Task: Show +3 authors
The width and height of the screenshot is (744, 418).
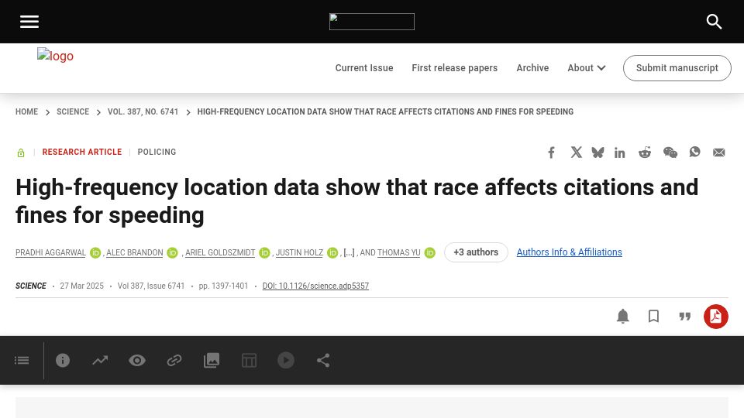Action: 476,252
